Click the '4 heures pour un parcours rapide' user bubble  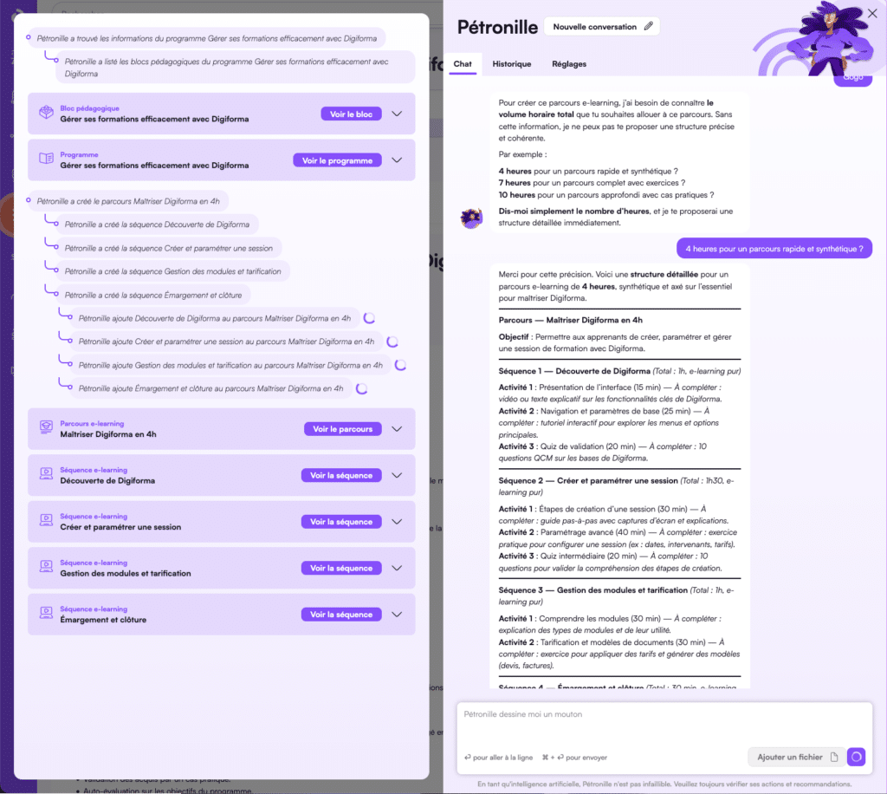coord(774,249)
